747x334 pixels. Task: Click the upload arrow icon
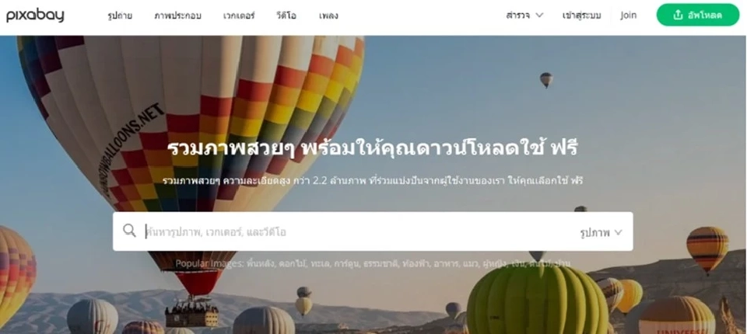pyautogui.click(x=678, y=16)
